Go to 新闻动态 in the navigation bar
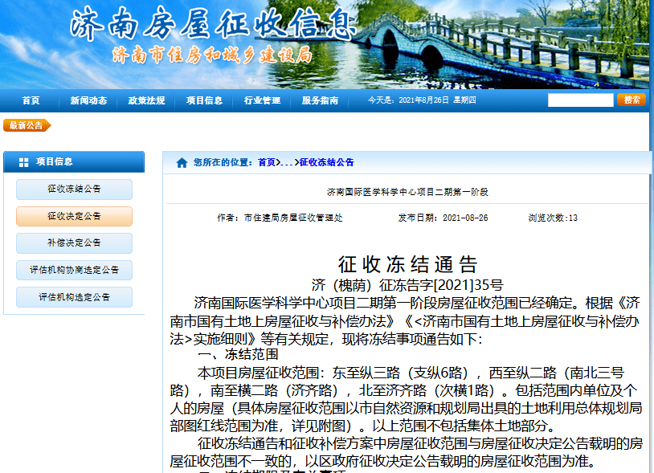The width and height of the screenshot is (654, 473). coord(88,100)
